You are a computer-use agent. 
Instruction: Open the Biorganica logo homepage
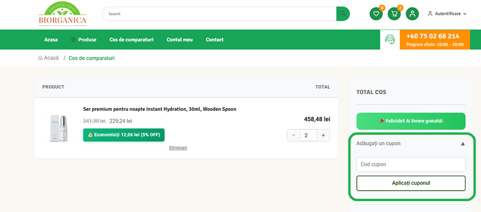[x=63, y=14]
